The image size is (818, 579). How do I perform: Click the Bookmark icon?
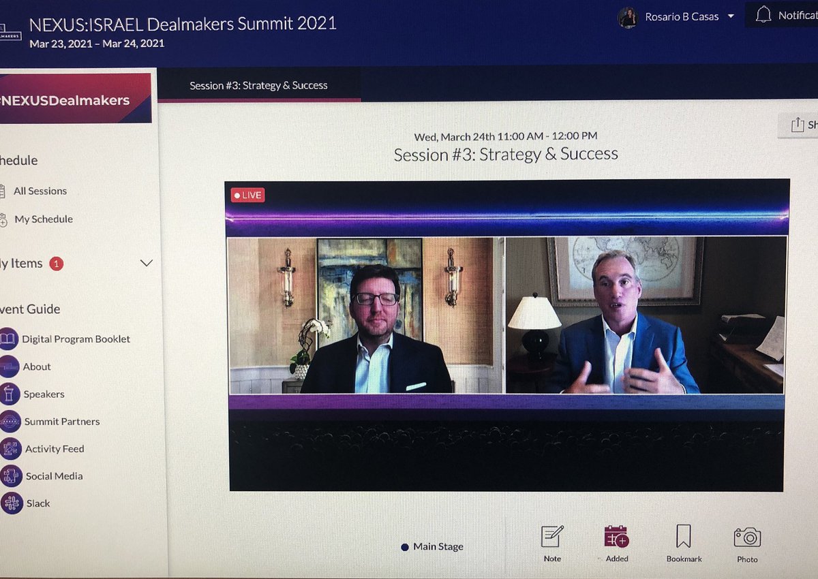pyautogui.click(x=683, y=537)
